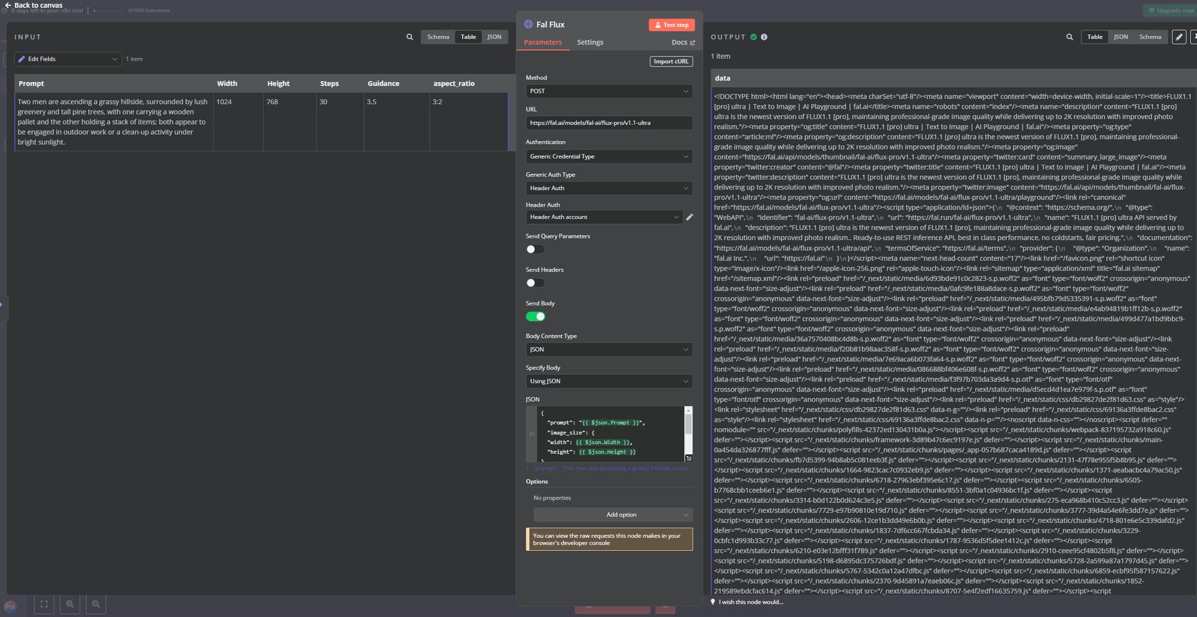Open the Parameters tab
The height and width of the screenshot is (617, 1197).
[x=542, y=42]
